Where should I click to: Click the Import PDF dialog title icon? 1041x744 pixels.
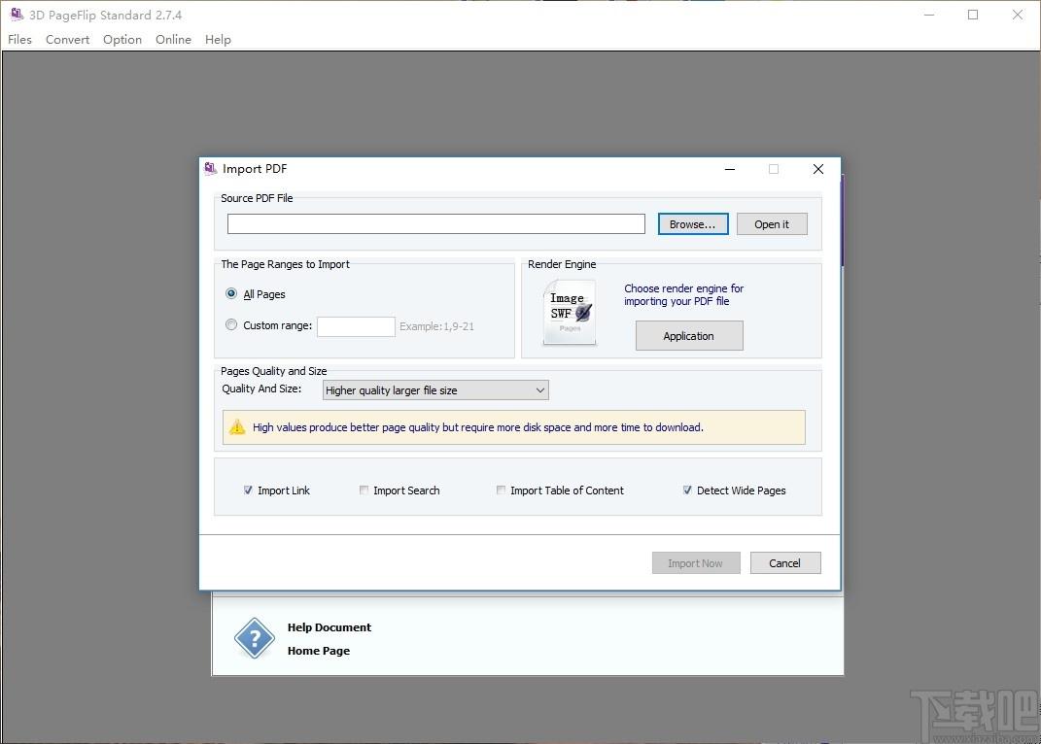coord(211,169)
